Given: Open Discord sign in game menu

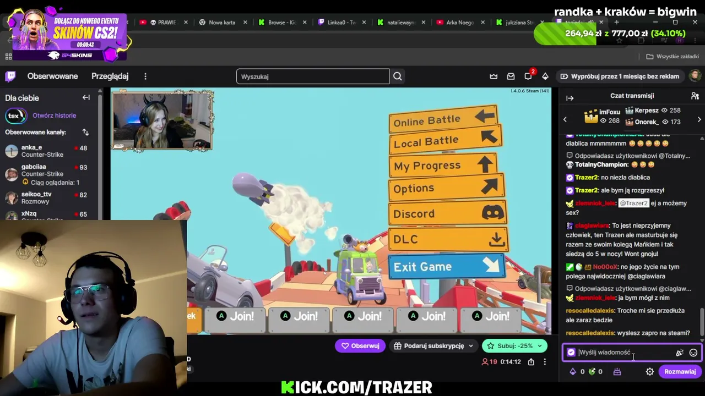Looking at the screenshot, I should pos(448,213).
